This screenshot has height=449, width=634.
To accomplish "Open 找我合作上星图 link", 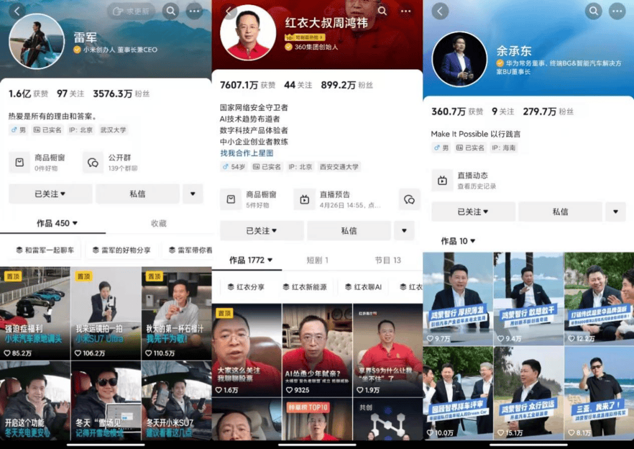I will click(x=247, y=153).
